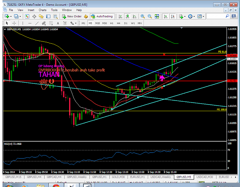240x187 pixels.
Task: Toggle the AutoTrading button
Action: click(x=102, y=16)
